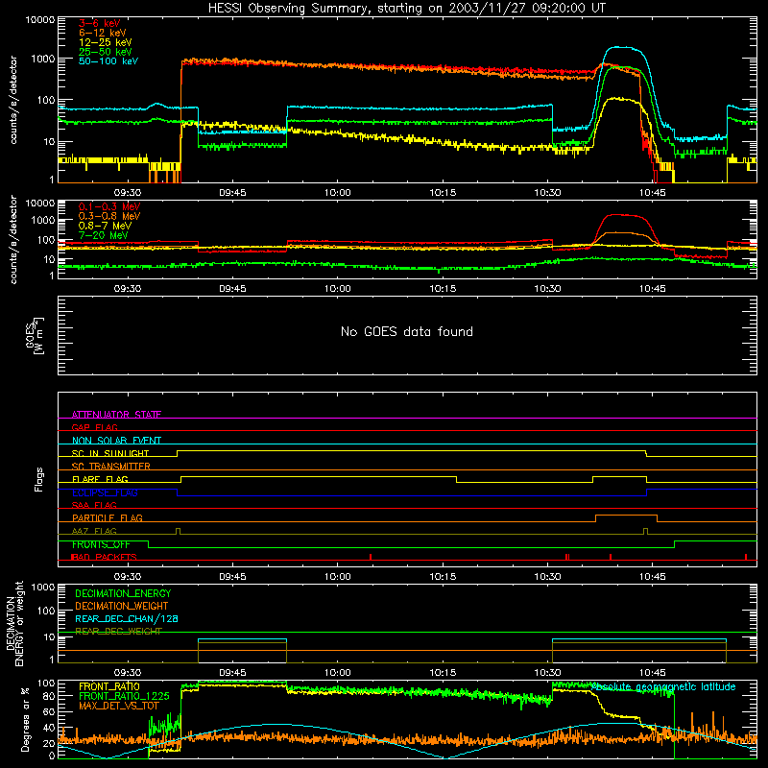768x768 pixels.
Task: Click the SC_IN_SUNLIGHT flag label
Action: coord(110,453)
